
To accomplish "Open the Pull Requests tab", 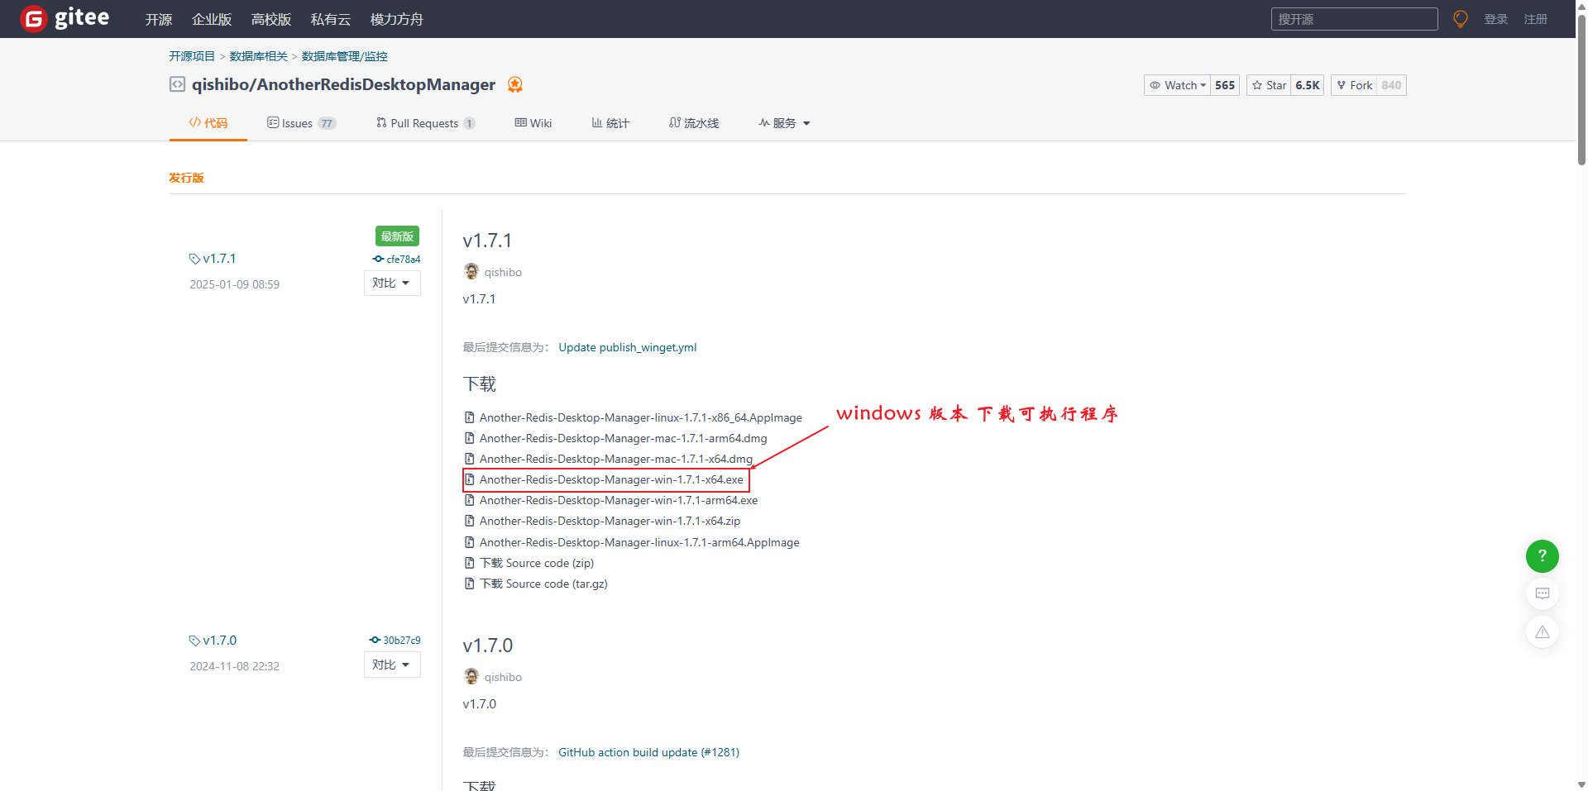I will click(x=425, y=123).
